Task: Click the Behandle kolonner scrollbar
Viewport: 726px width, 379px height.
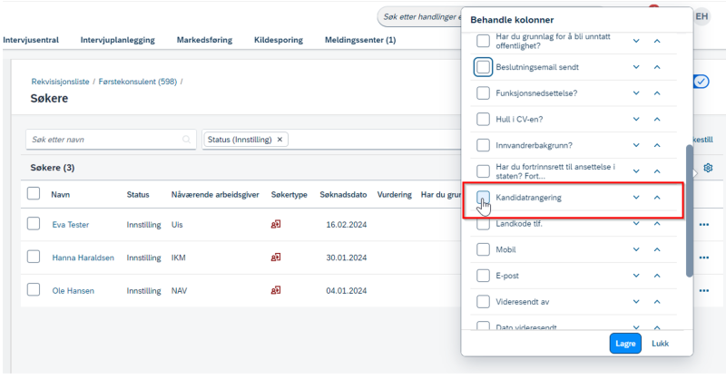Action: click(690, 211)
